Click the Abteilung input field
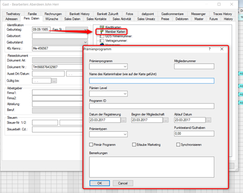This screenshot has height=193, width=243. [58, 104]
